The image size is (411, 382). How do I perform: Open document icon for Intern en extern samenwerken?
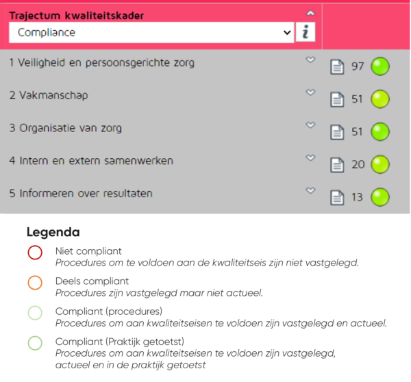[337, 165]
